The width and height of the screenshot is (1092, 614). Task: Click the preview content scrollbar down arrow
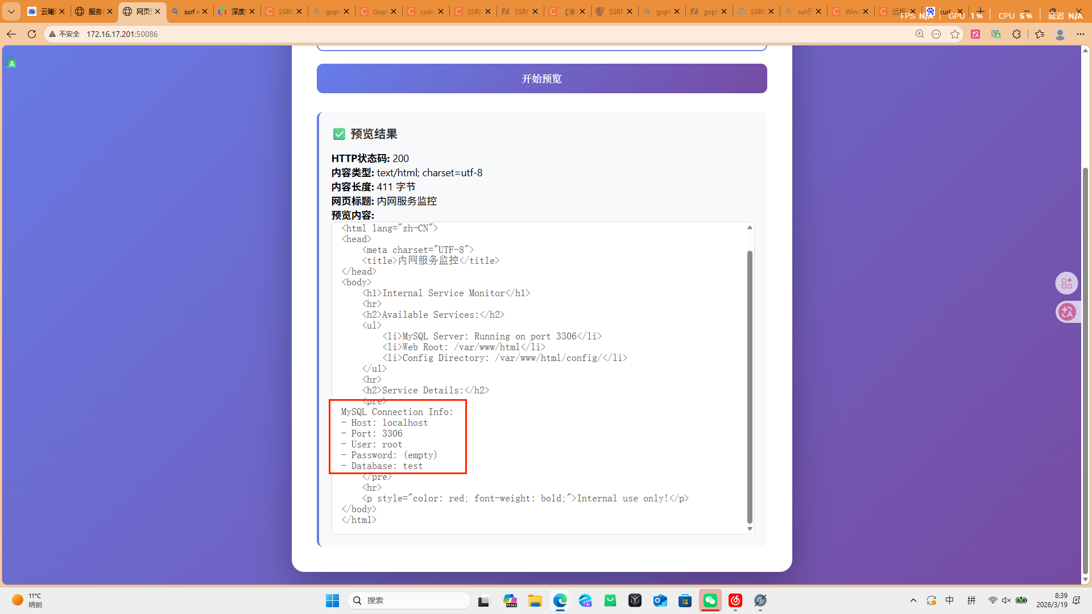click(750, 529)
